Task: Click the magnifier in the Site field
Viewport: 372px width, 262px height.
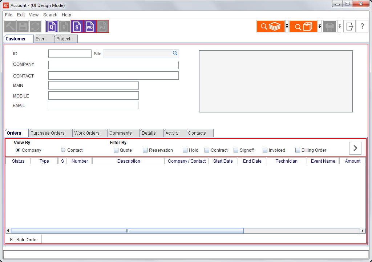Action: (x=175, y=53)
